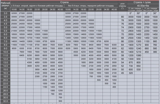The width and height of the screenshot is (160, 104).
Task: Click the 'угол стрелы' column header
Action: click(122, 6)
